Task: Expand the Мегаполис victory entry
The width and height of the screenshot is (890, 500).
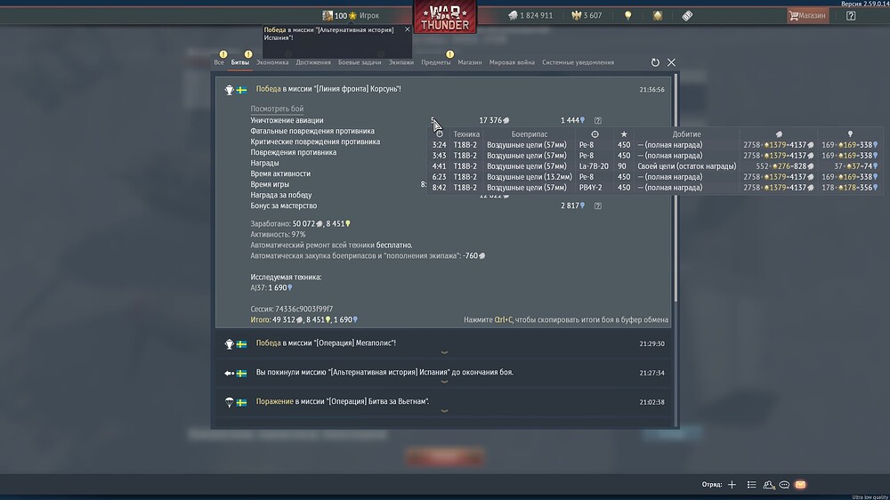Action: (442, 344)
